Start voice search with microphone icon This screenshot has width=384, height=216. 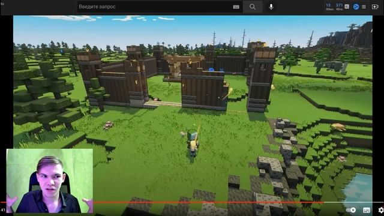coord(271,7)
